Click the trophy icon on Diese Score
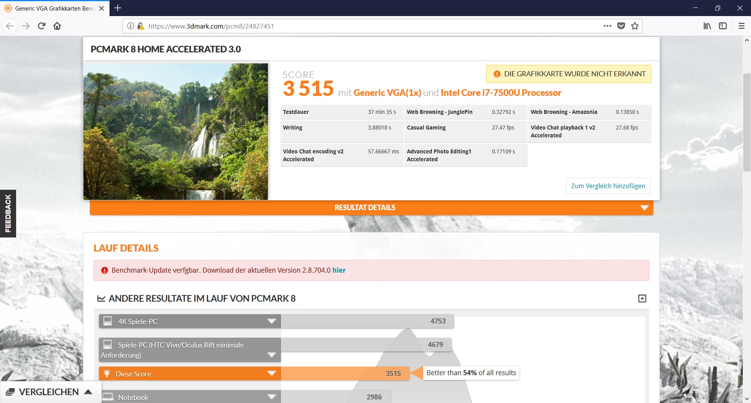Viewport: 751px width, 403px height. click(107, 374)
